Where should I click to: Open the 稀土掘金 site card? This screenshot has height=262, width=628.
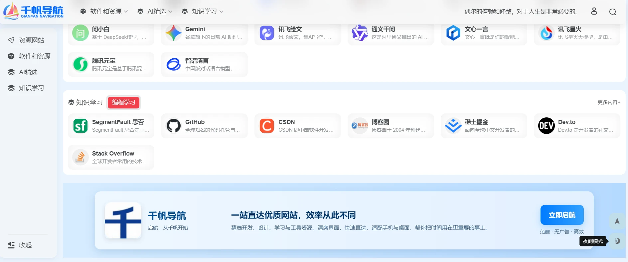tap(484, 126)
